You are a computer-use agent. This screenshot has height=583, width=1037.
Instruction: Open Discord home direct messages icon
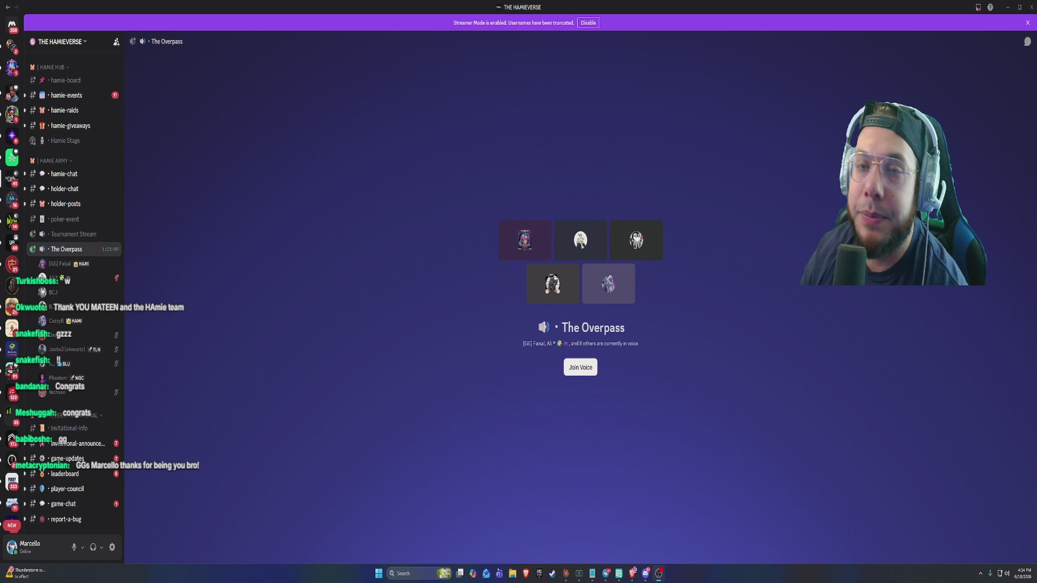[12, 25]
